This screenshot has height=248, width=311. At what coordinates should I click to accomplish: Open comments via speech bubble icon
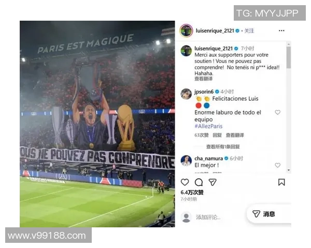click(x=199, y=182)
